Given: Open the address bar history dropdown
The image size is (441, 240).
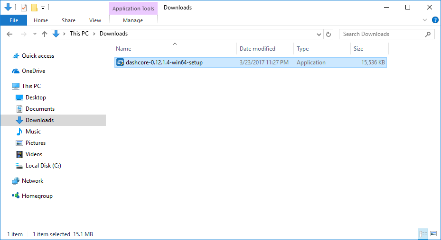Looking at the screenshot, I should pos(319,34).
